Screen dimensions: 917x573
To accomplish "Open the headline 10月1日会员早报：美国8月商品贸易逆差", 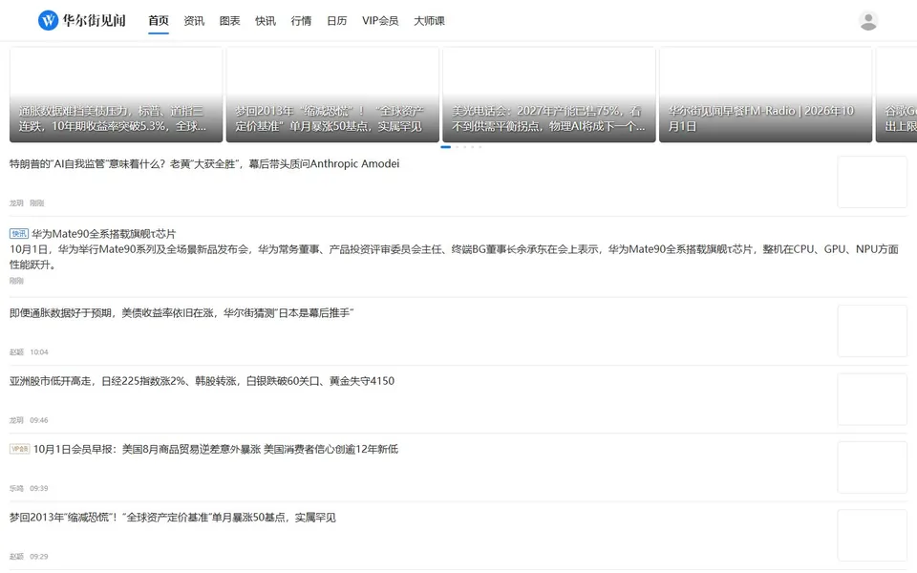I will (216, 449).
